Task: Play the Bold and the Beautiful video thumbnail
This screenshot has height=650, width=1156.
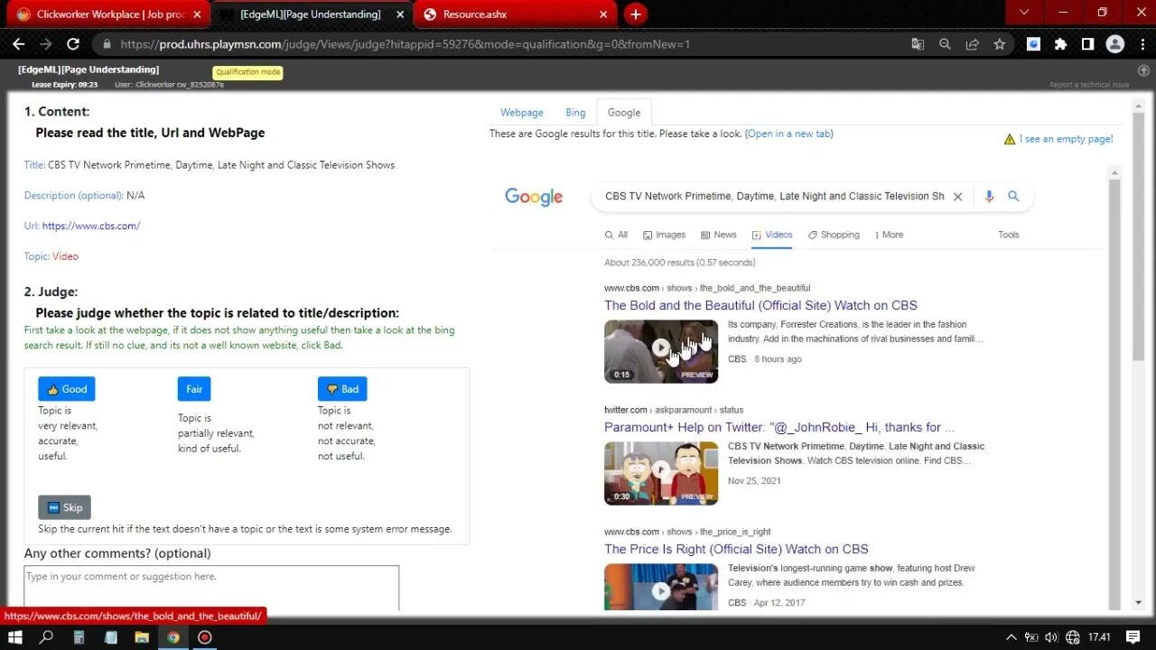Action: pyautogui.click(x=661, y=351)
